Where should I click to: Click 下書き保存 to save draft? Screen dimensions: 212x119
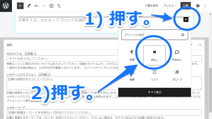click(x=152, y=6)
